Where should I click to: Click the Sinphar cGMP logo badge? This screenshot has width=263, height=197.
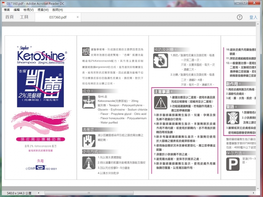(40, 167)
